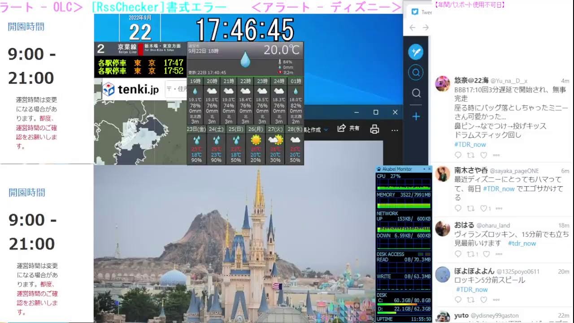This screenshot has height=323, width=574.
Task: Click the 17:46:45 clock display
Action: pyautogui.click(x=245, y=30)
